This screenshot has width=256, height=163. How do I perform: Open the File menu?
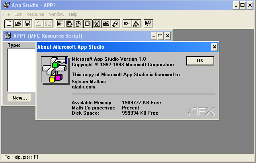[x=6, y=14]
